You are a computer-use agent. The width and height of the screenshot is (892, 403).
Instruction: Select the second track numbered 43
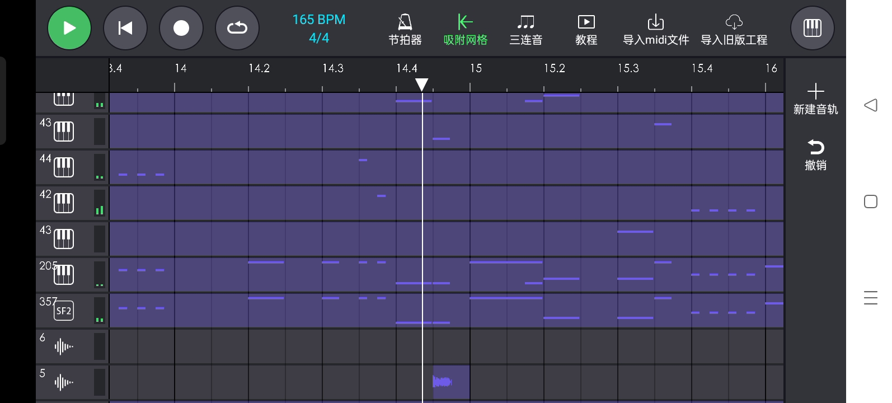64,239
